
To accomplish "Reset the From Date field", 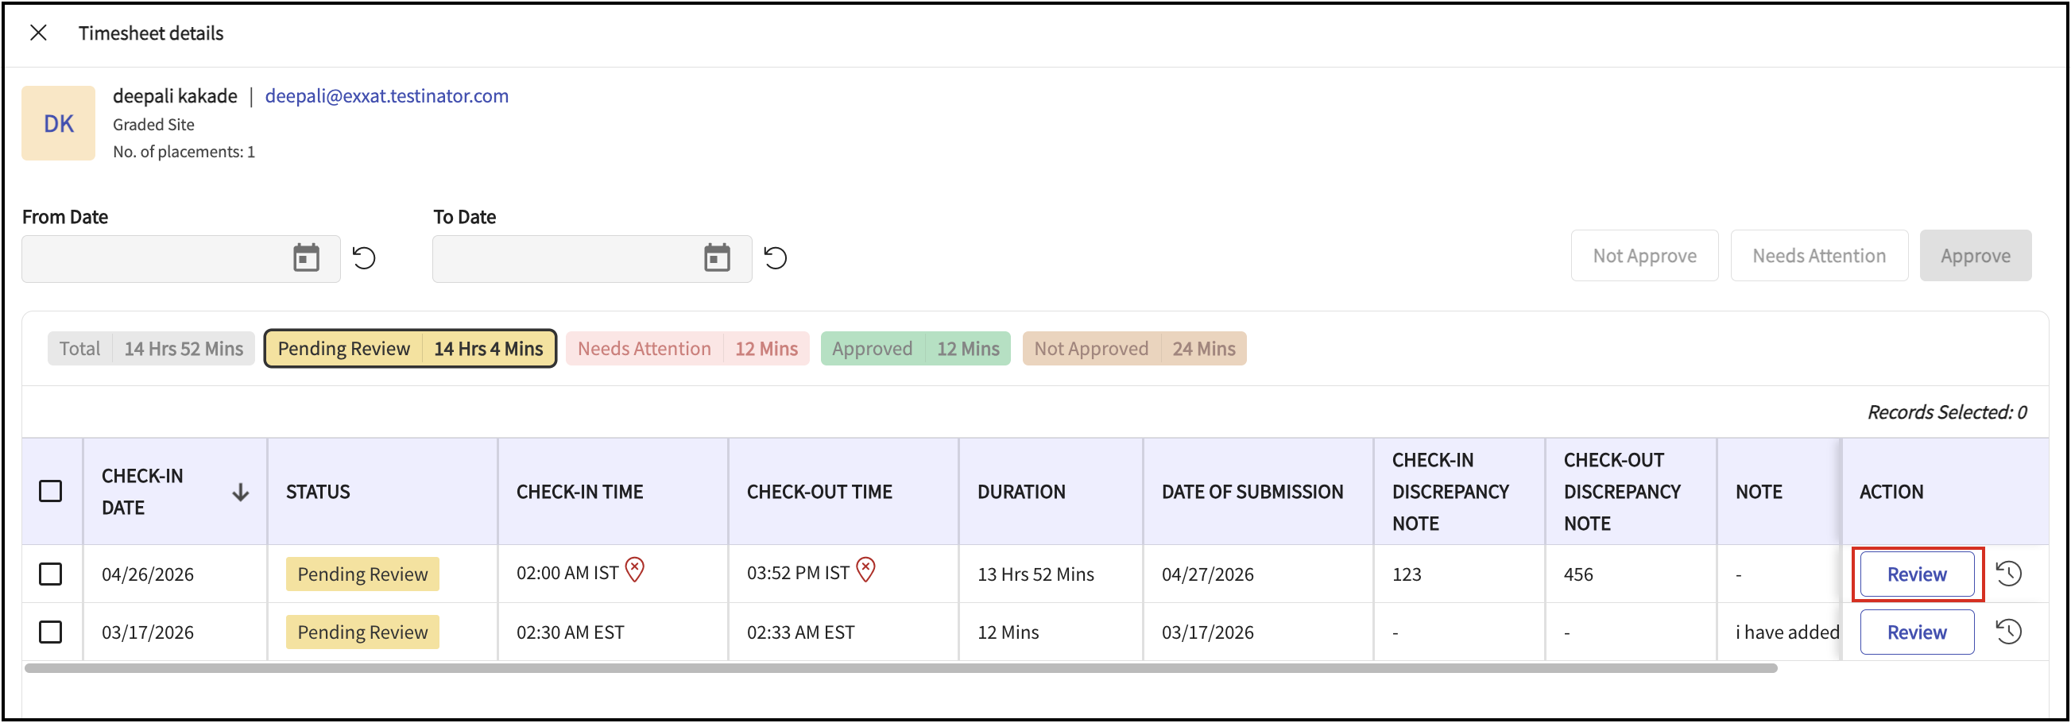I will coord(364,258).
